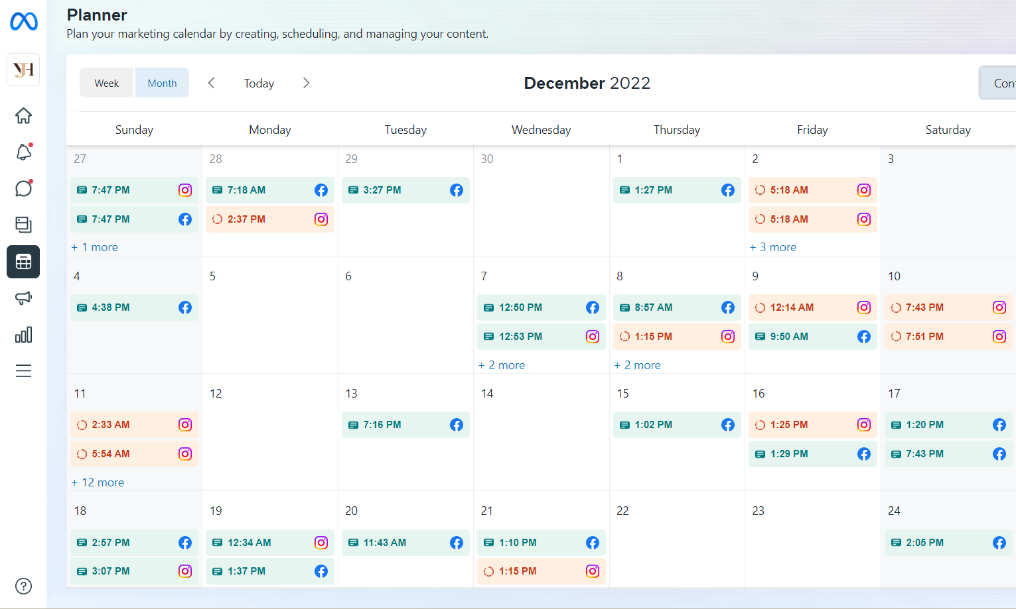The width and height of the screenshot is (1016, 609).
Task: Open the Inbox chat bubble icon
Action: pos(23,189)
